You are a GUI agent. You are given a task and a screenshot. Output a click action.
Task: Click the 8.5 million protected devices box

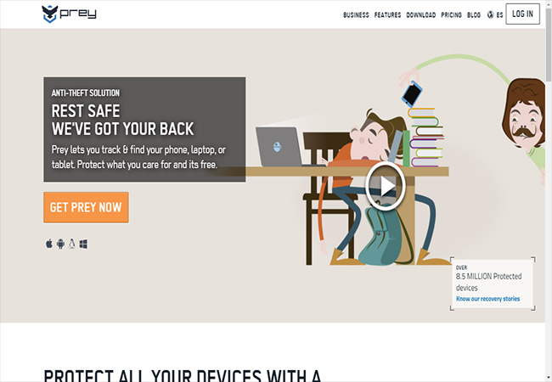pyautogui.click(x=493, y=284)
